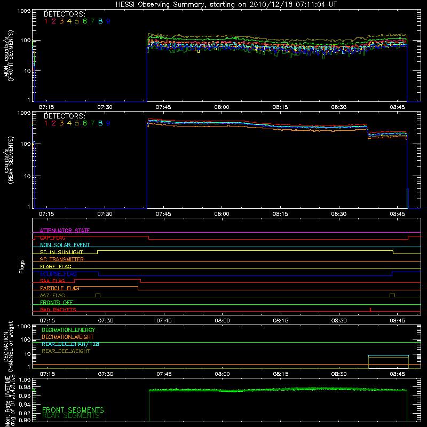Select the 1000 y-axis tick on rear segments plot
Viewport: 427px width, 427px height.
click(24, 113)
